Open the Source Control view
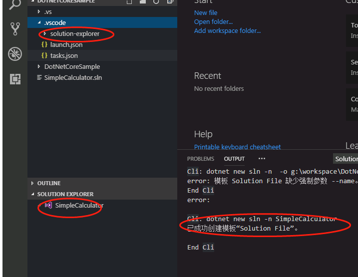 (15, 29)
